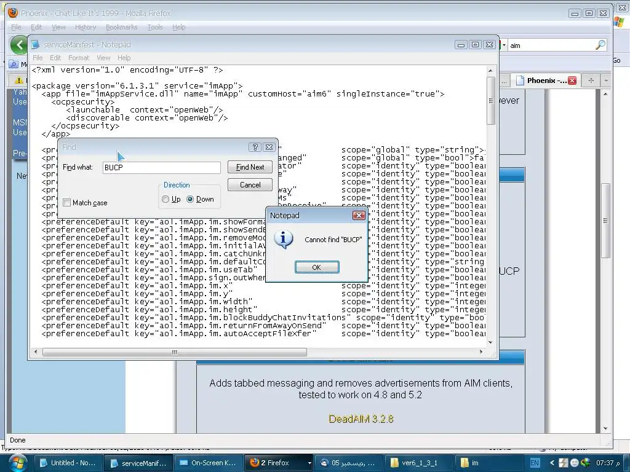The height and width of the screenshot is (472, 630).
Task: Click the search magnifier icon in Firefox
Action: tap(600, 45)
